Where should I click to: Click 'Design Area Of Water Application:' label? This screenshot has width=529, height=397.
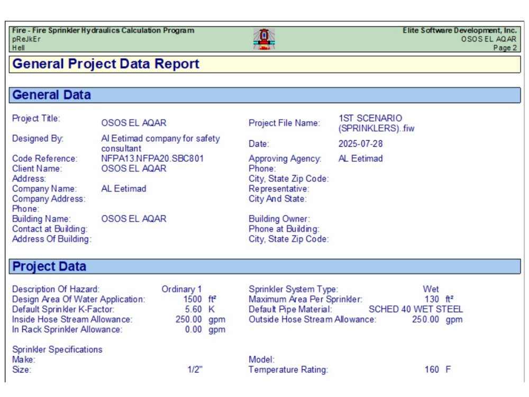click(x=79, y=300)
